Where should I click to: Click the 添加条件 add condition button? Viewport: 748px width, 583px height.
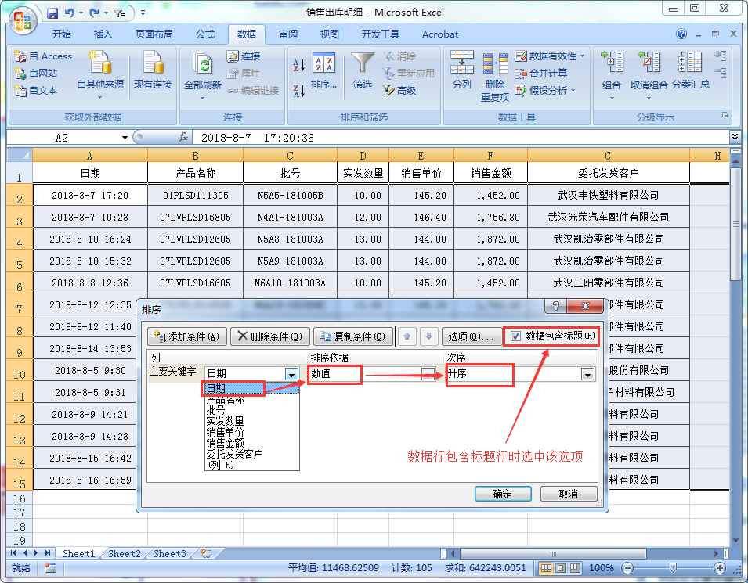[186, 335]
